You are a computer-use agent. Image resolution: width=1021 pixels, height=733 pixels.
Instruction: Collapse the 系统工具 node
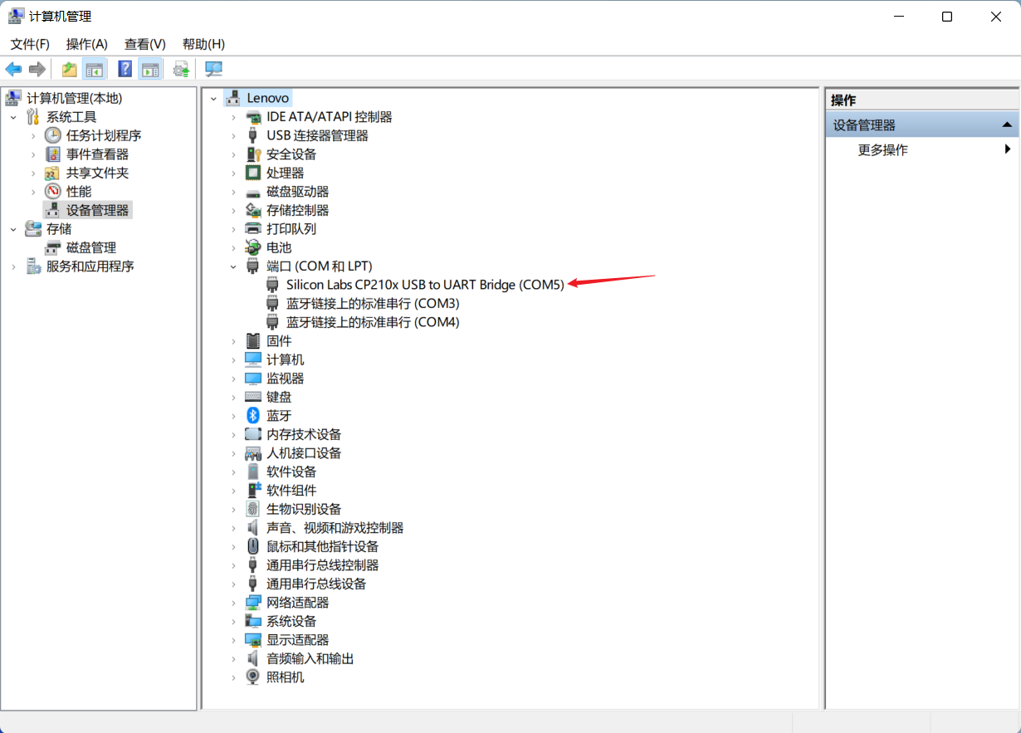(x=13, y=117)
